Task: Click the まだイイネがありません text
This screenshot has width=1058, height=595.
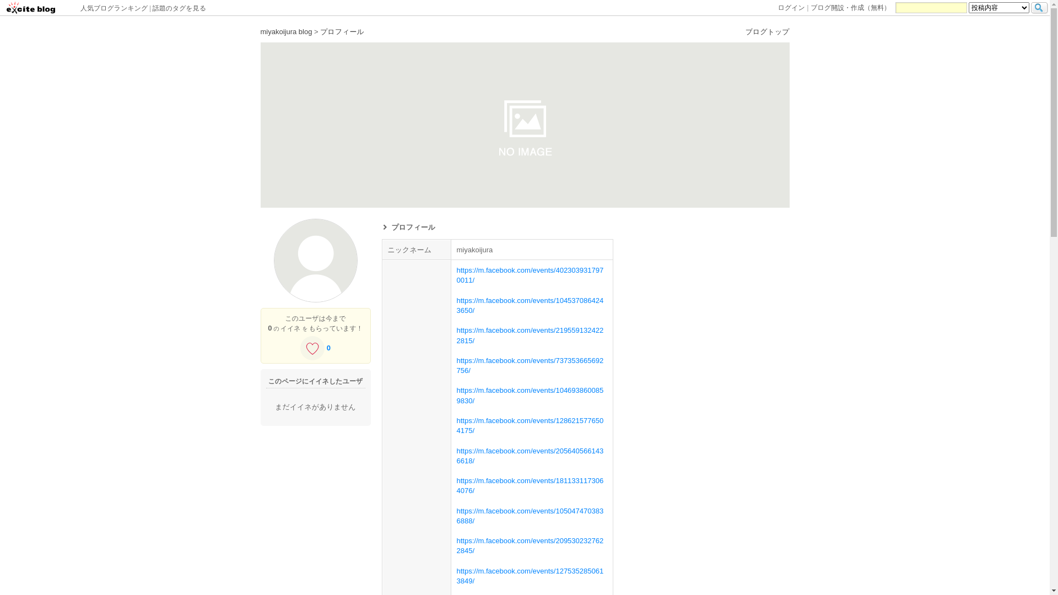Action: (315, 407)
